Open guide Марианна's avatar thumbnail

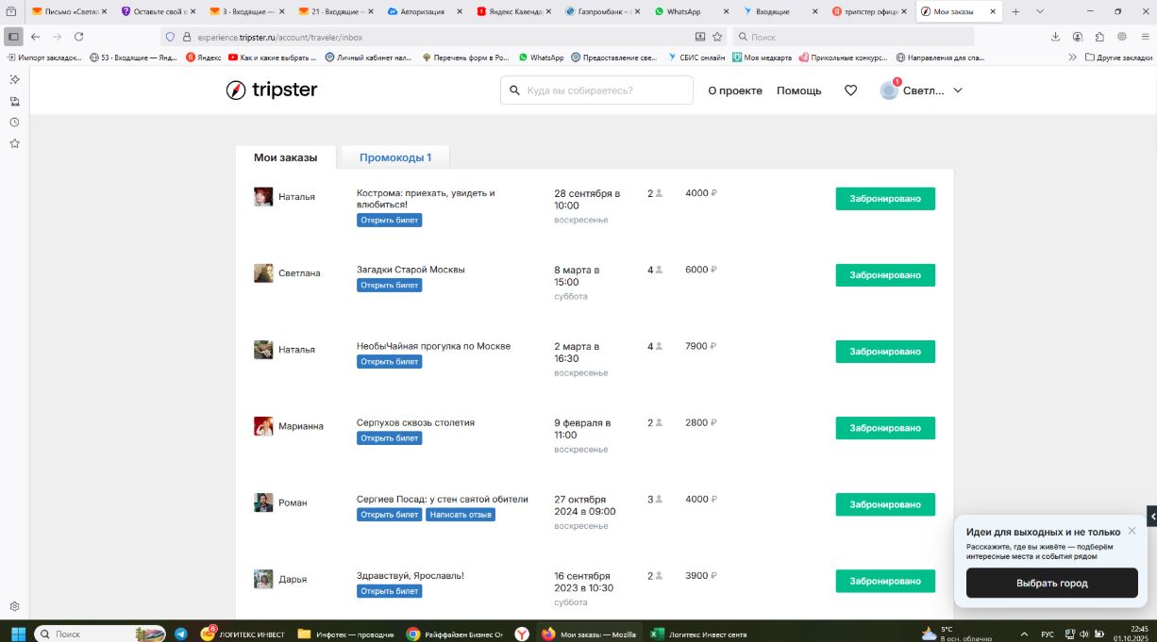(x=263, y=426)
